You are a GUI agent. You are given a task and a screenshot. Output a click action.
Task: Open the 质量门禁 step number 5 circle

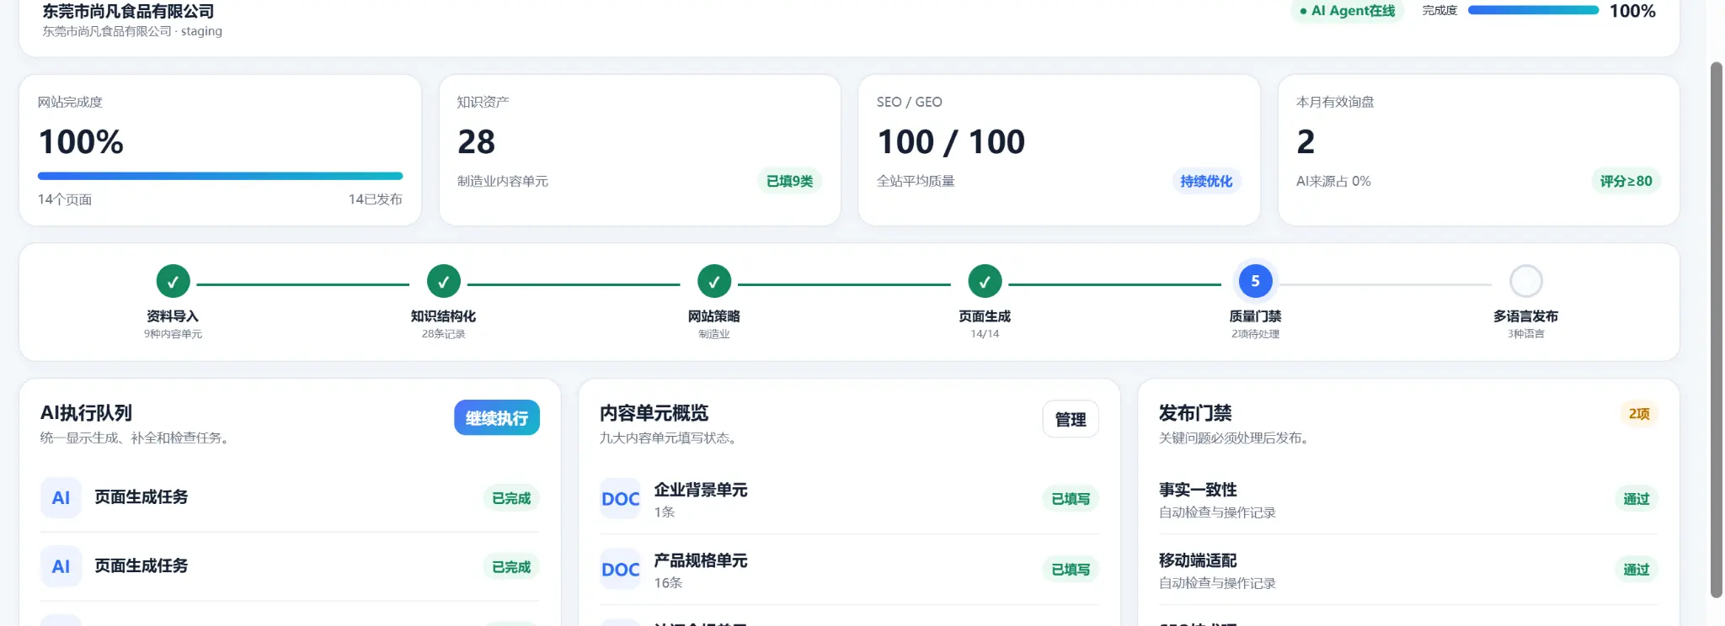click(x=1255, y=281)
